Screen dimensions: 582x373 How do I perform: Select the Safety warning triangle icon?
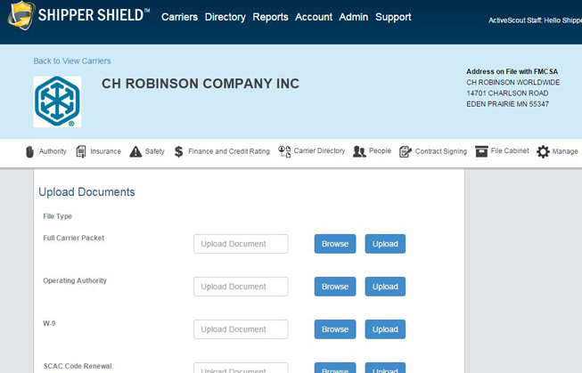click(x=135, y=151)
